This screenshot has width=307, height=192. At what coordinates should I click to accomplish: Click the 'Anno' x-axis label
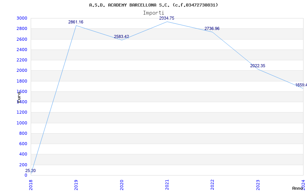(x=298, y=188)
